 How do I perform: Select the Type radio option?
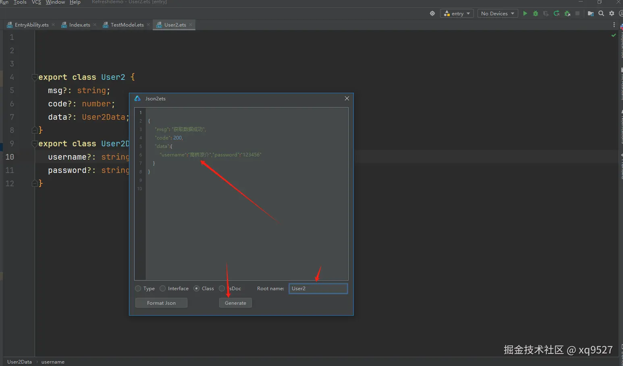click(x=138, y=289)
